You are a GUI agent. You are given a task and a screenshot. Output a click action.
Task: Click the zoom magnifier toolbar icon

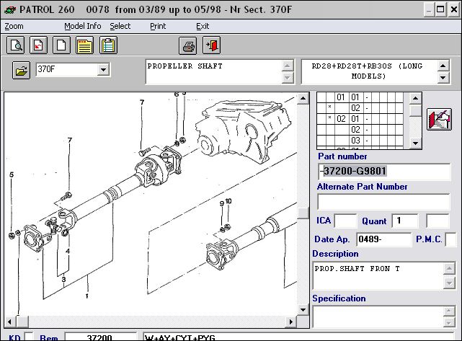click(x=15, y=45)
